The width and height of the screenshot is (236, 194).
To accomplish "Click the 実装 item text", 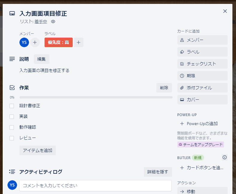I will coord(23,116).
